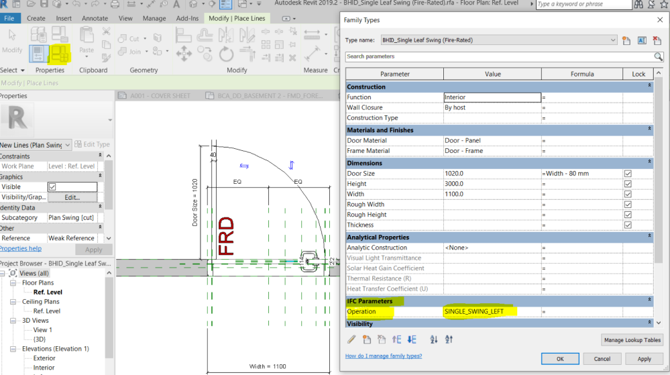Switch to the Manage ribbon tab
The width and height of the screenshot is (670, 375).
click(x=154, y=18)
